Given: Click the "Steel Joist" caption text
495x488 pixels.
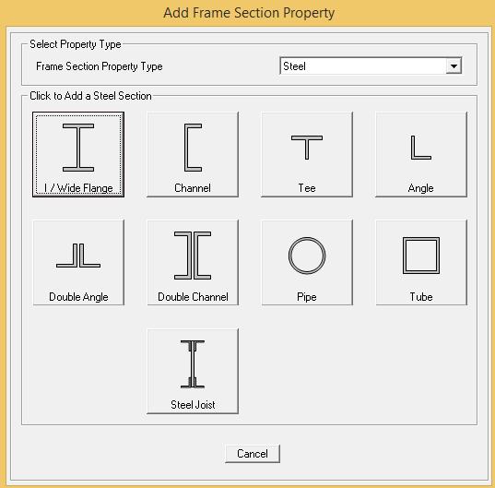Looking at the screenshot, I should point(193,405).
